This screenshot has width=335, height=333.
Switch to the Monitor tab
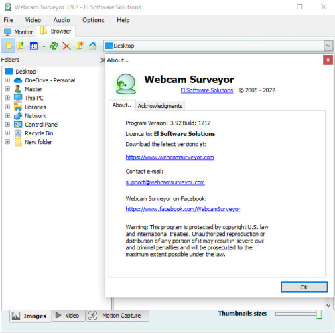click(19, 32)
